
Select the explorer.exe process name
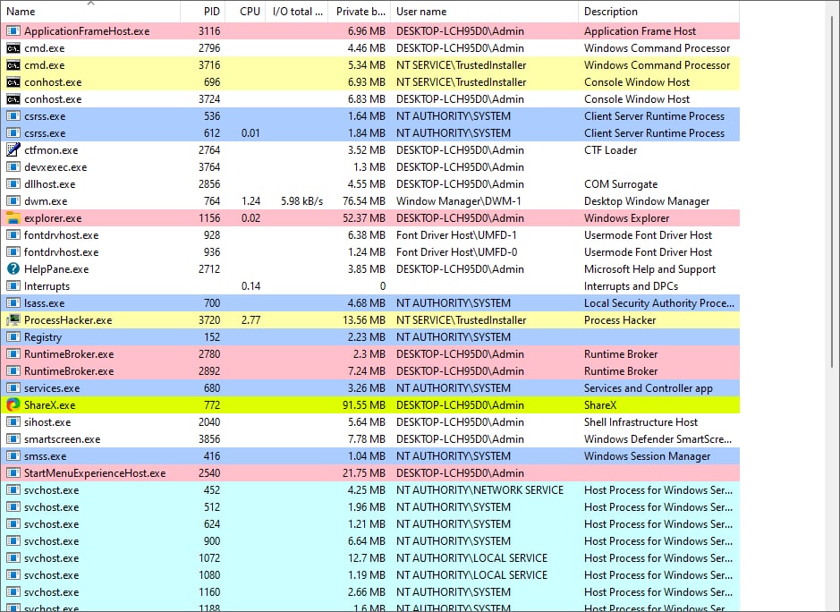[53, 218]
